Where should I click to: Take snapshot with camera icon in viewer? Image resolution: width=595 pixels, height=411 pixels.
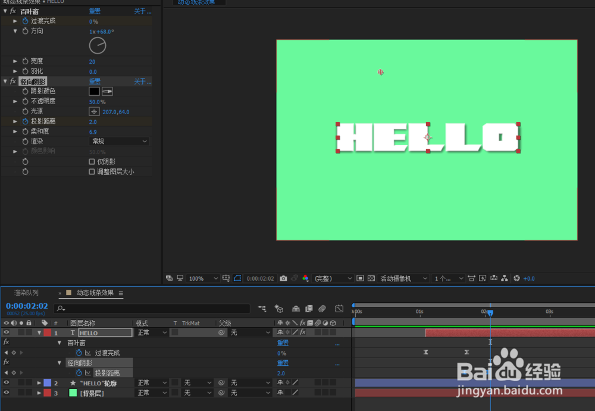[x=283, y=278]
